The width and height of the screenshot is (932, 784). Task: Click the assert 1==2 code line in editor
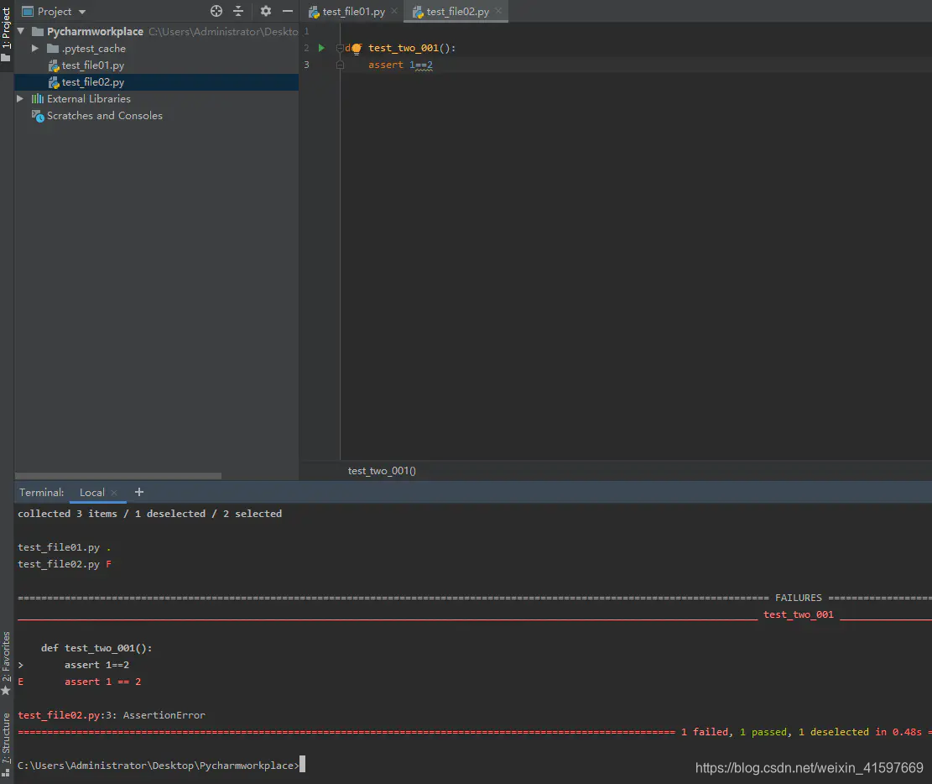coord(400,65)
